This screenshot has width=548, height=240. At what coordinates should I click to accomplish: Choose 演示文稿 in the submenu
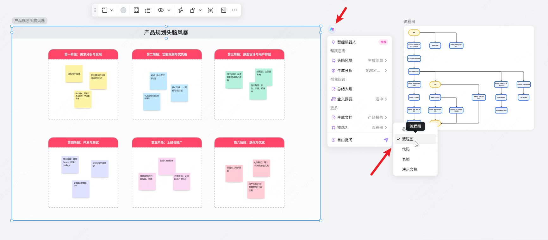pos(415,169)
